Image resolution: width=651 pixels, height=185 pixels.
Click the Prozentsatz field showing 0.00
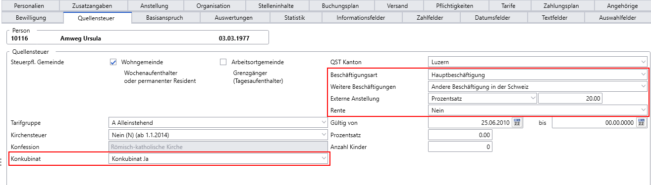[x=460, y=134]
